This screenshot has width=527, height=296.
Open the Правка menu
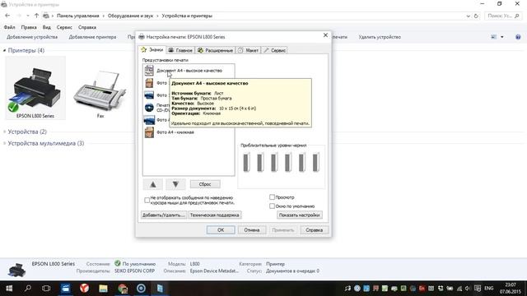click(x=29, y=27)
